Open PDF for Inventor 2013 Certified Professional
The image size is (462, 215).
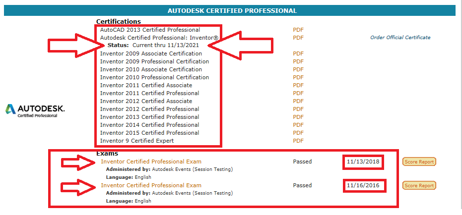[x=298, y=117]
